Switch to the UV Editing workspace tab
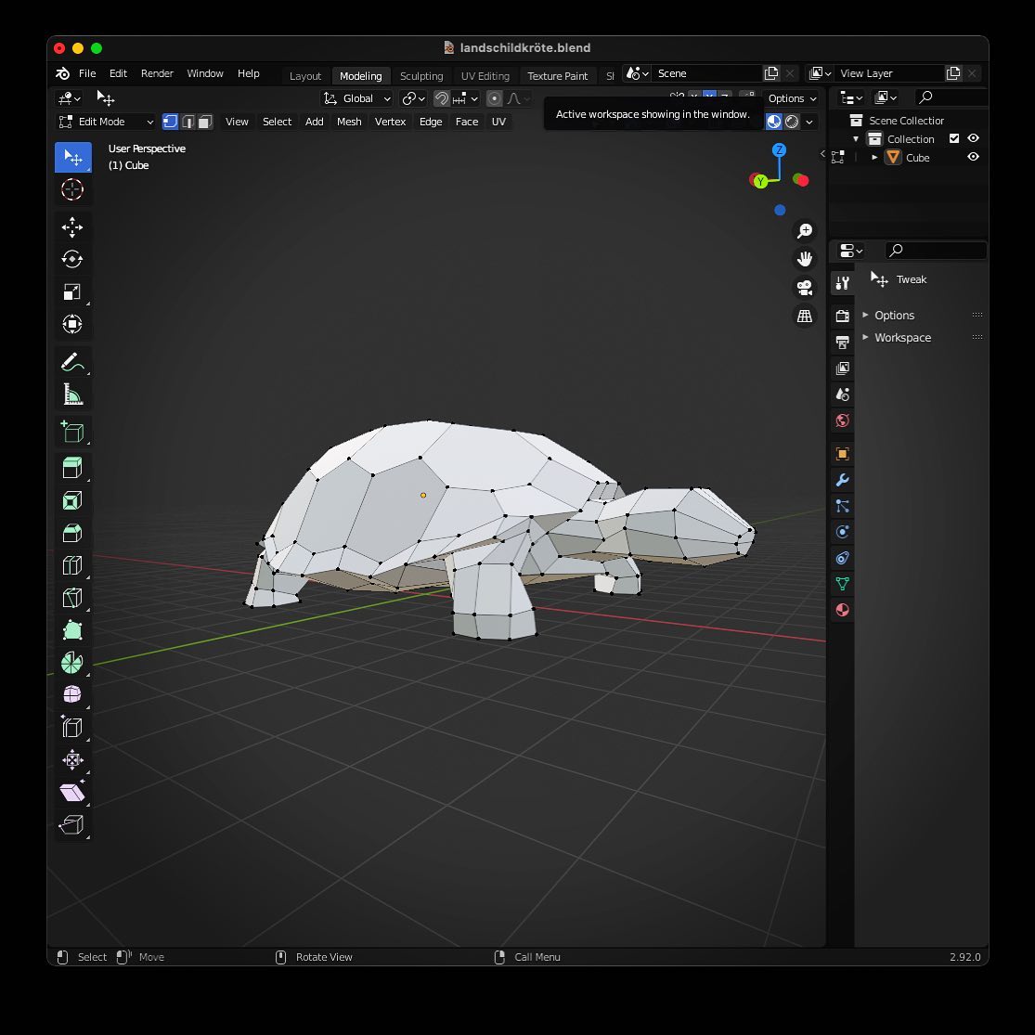Viewport: 1035px width, 1035px height. click(x=485, y=76)
